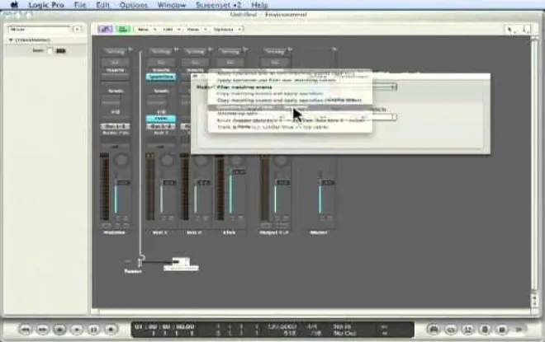Click the volume fader on Master strip
Screen dimensions: 545x342
pos(320,196)
